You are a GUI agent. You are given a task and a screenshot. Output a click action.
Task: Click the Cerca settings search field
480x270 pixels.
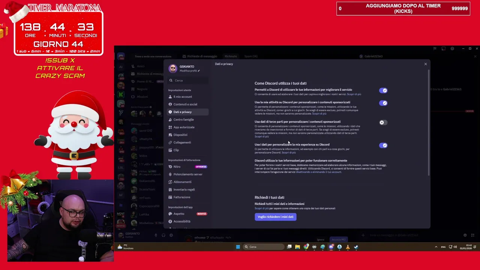[x=188, y=80]
